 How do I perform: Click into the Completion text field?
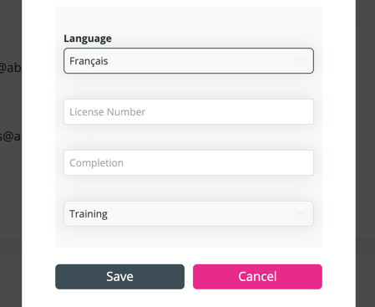click(x=189, y=163)
